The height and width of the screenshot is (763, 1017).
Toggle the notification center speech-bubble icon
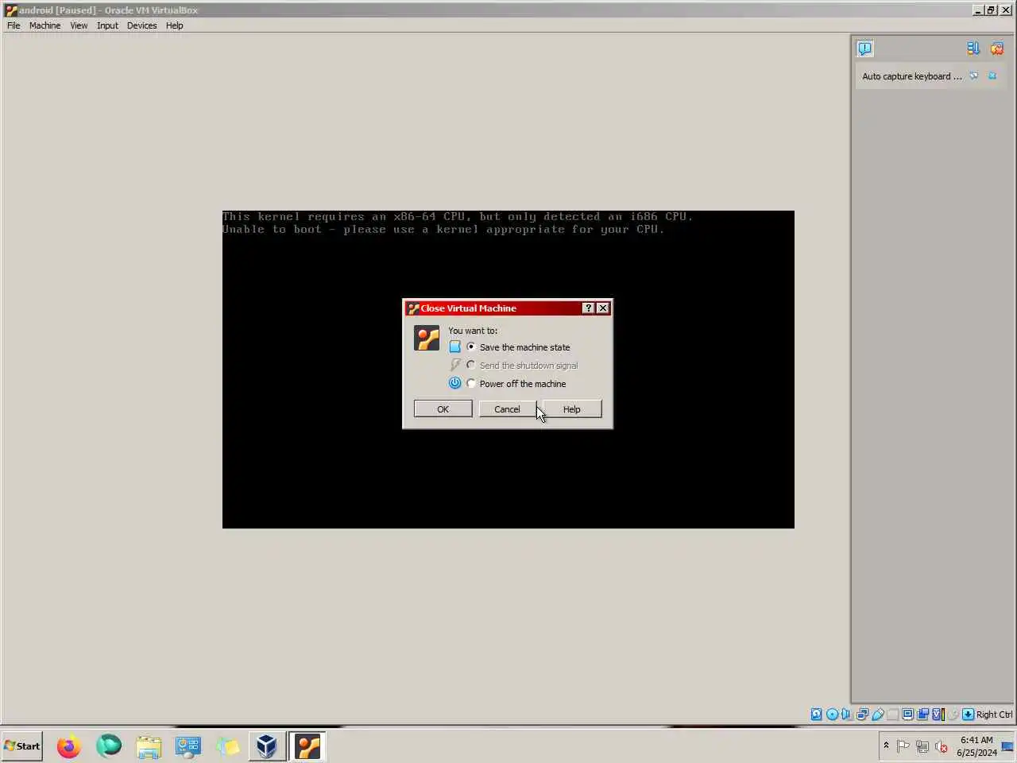(864, 48)
